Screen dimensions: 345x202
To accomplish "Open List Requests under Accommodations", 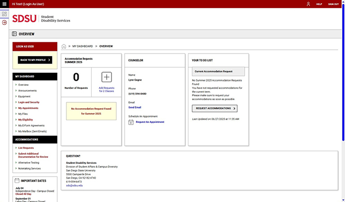I will pyautogui.click(x=26, y=148).
